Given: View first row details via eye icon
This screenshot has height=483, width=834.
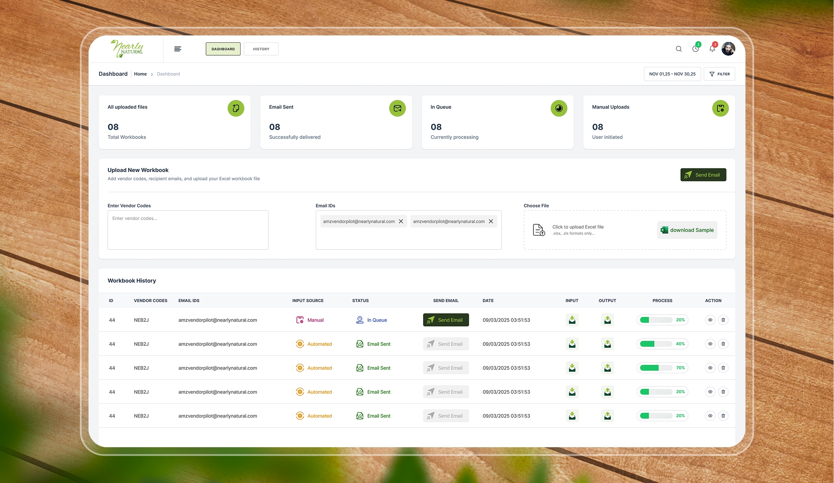Looking at the screenshot, I should tap(710, 320).
